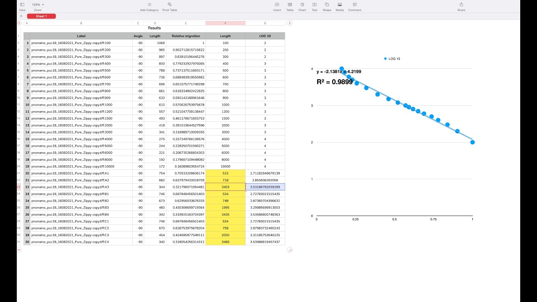Select the outlined cell containing 3403

(225, 187)
